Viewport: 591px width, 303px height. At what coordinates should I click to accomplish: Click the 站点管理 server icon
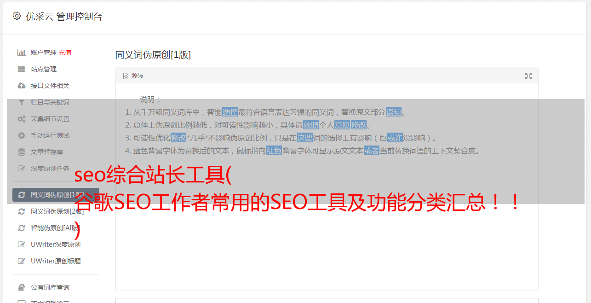point(21,69)
